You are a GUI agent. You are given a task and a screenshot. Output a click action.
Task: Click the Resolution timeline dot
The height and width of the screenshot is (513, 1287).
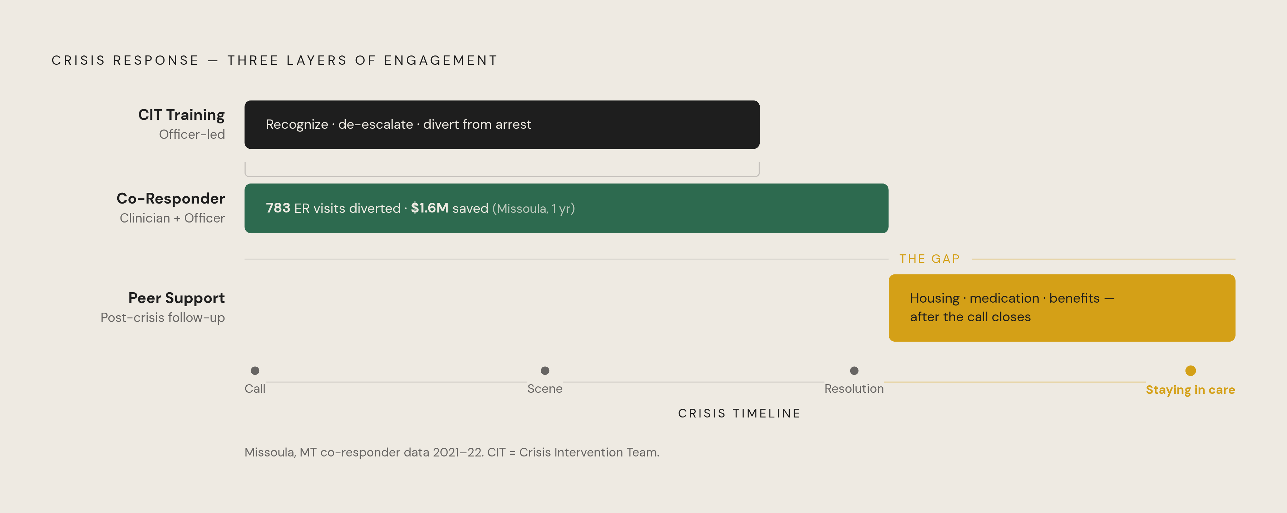[854, 371]
